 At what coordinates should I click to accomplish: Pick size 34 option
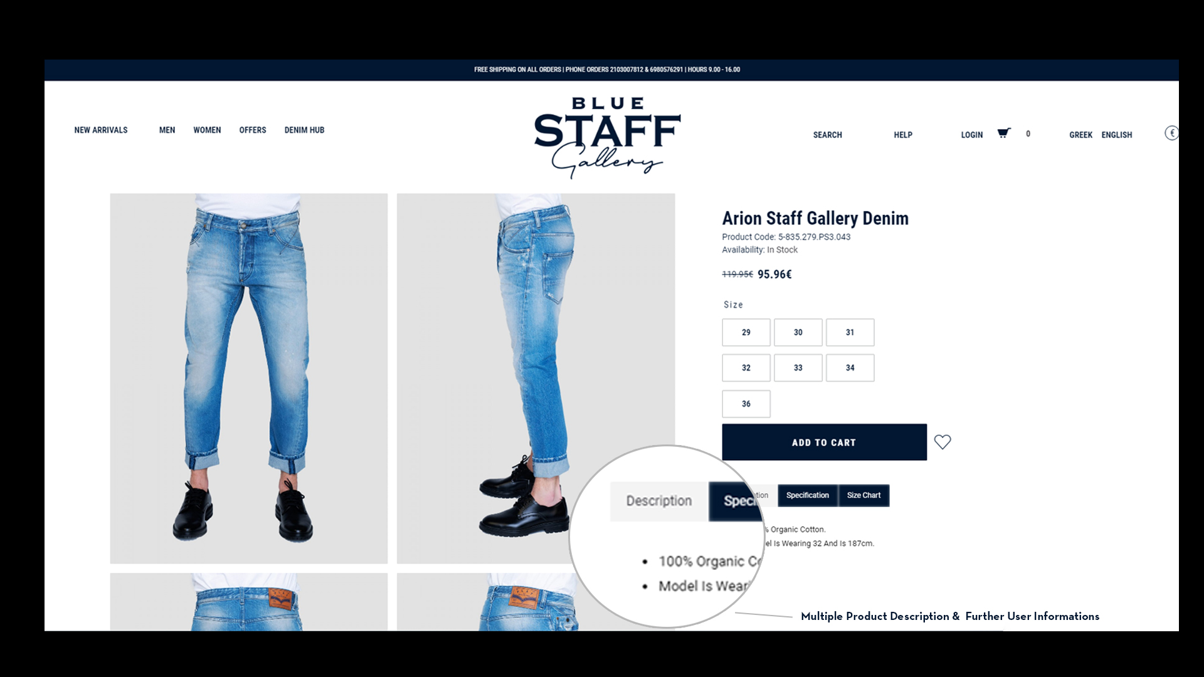coord(850,368)
